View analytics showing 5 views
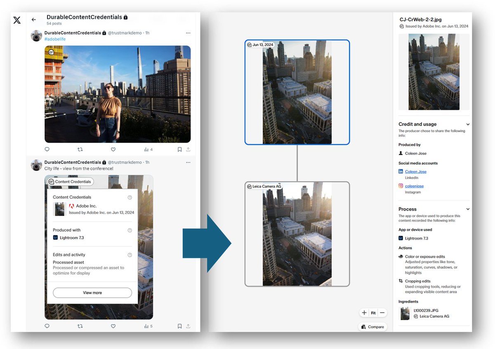 coord(148,326)
